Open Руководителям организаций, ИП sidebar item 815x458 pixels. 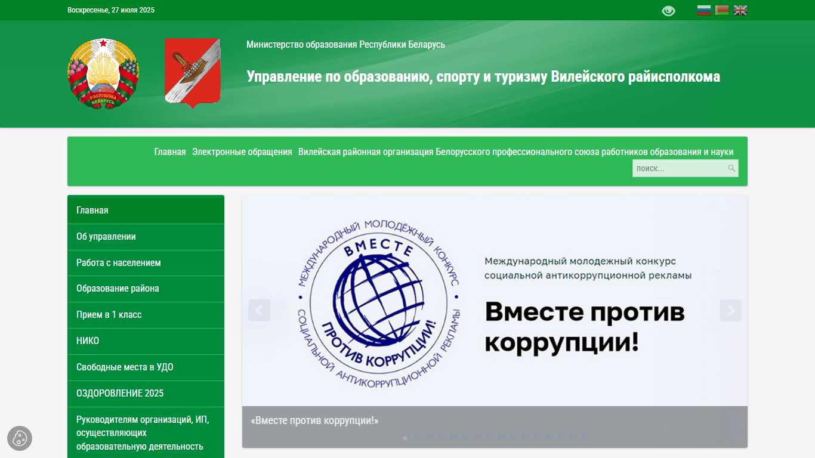click(146, 433)
